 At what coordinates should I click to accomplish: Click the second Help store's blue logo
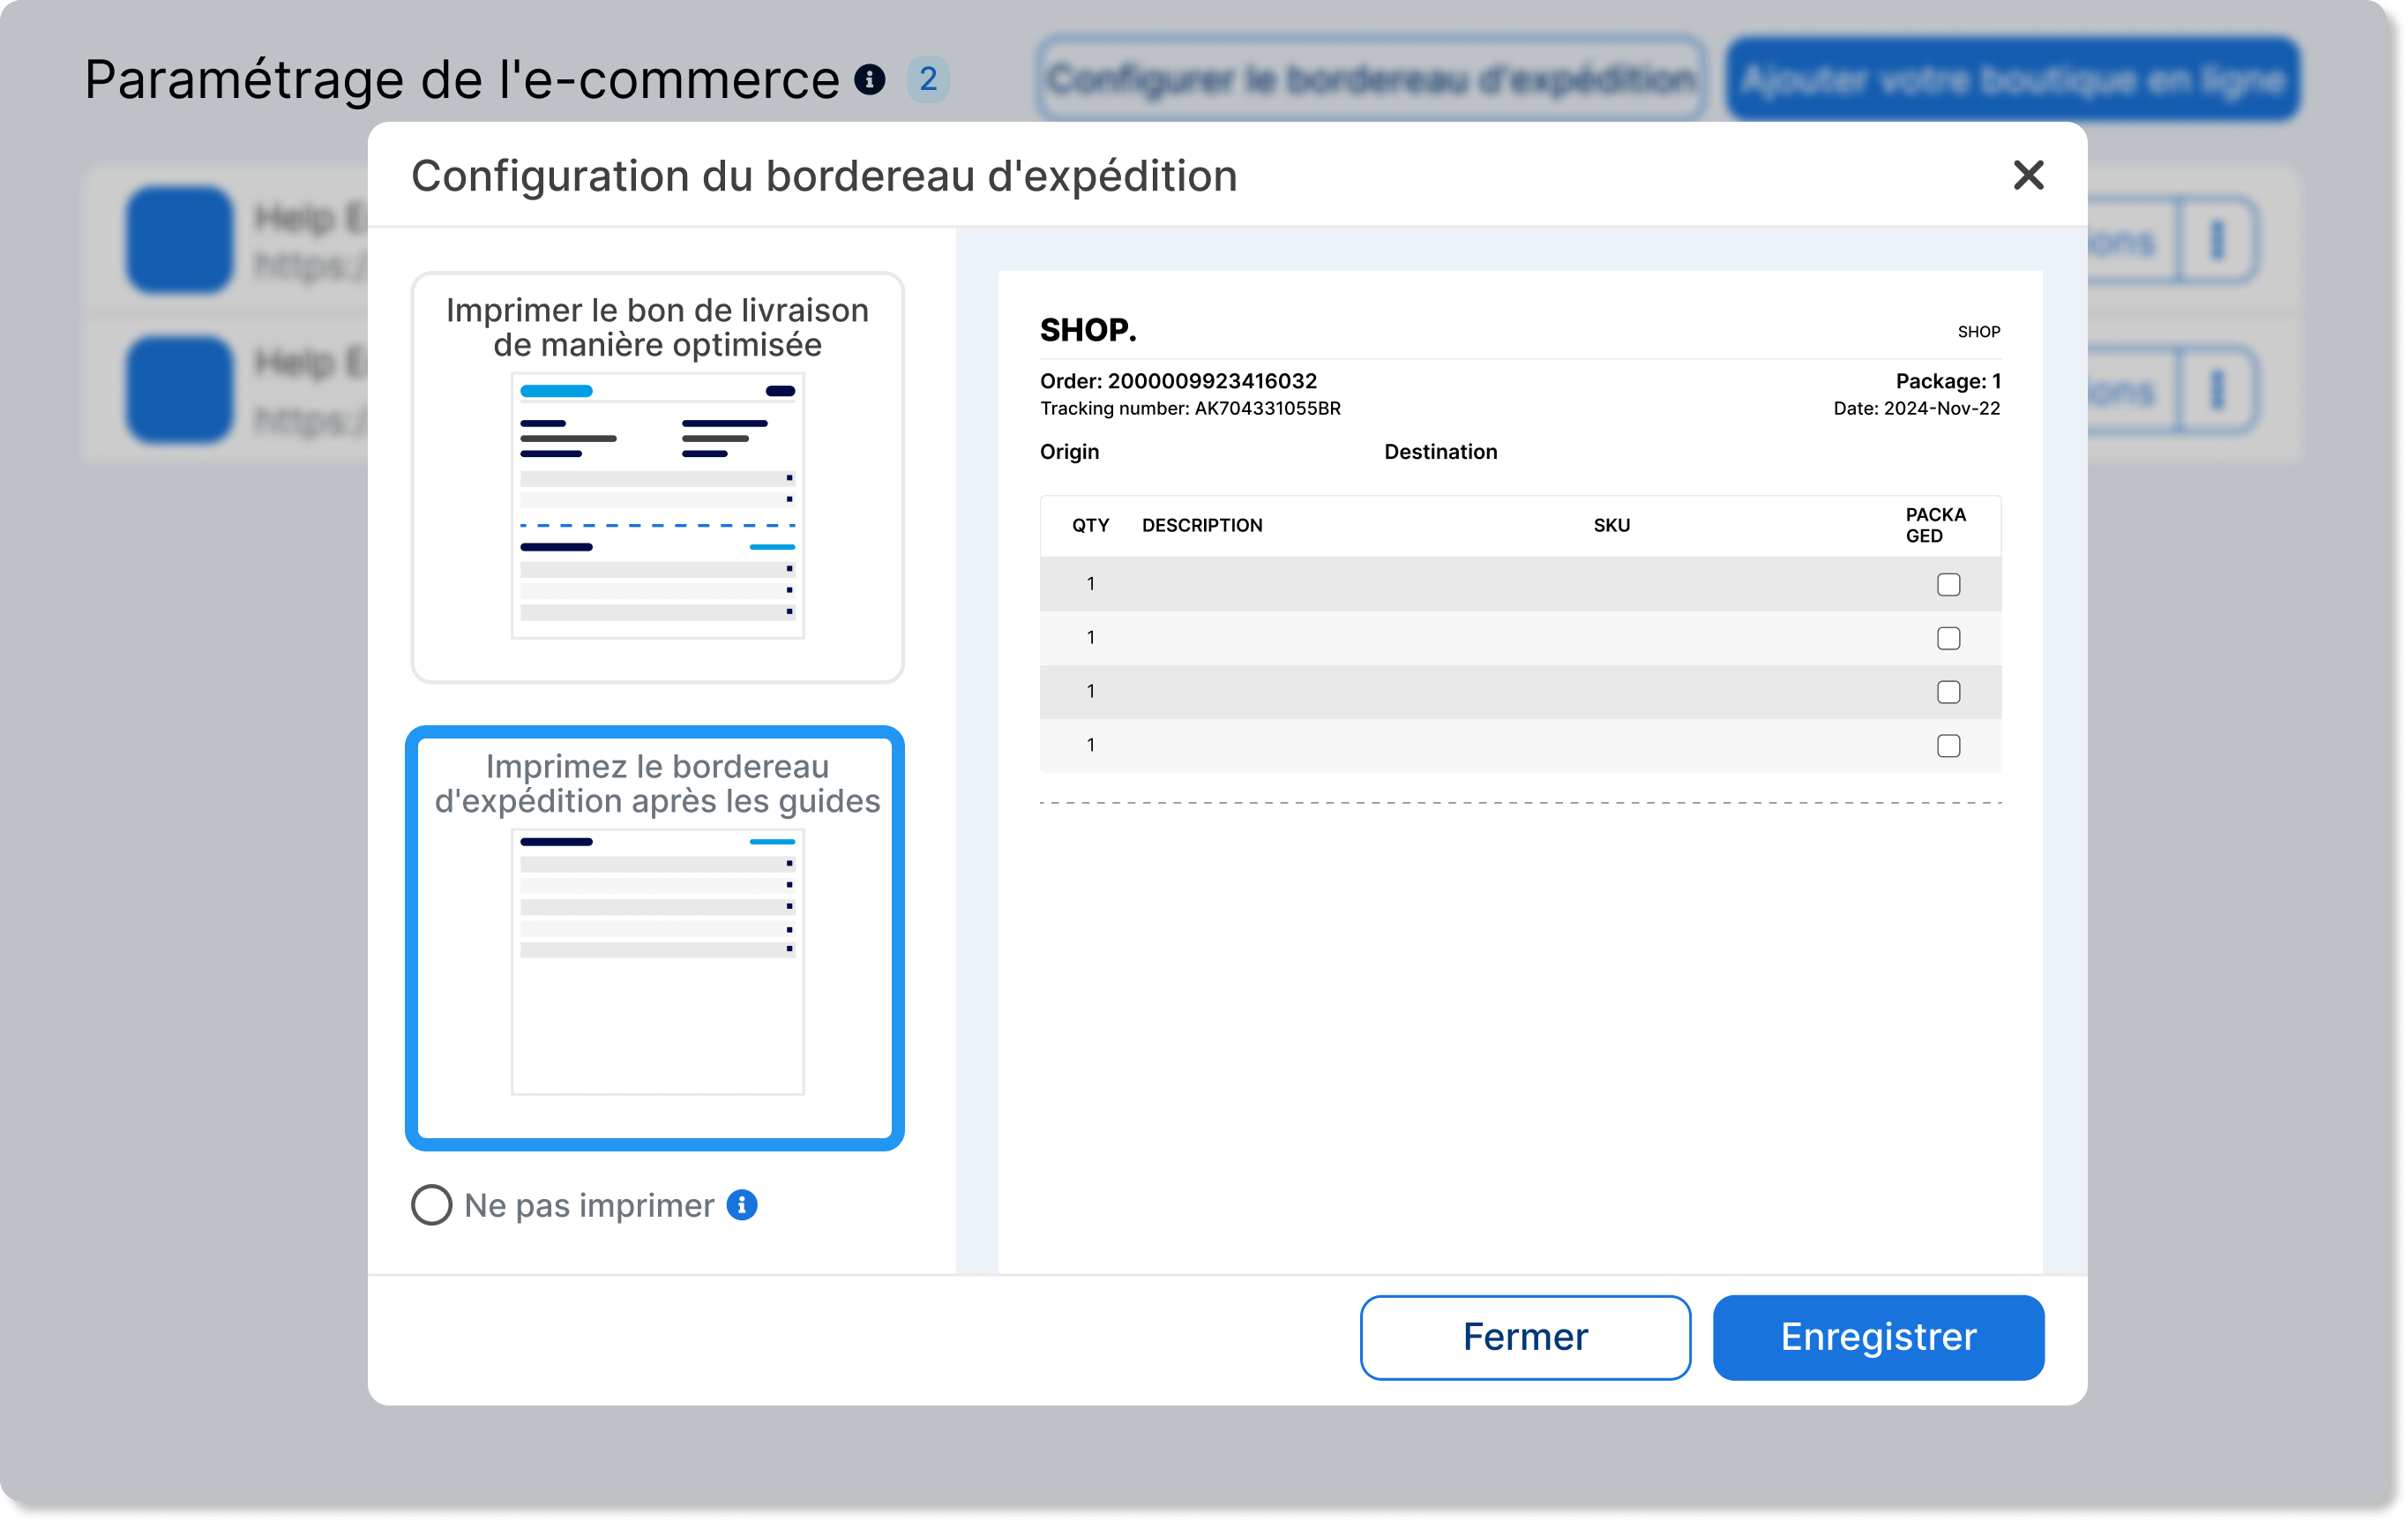[x=180, y=390]
